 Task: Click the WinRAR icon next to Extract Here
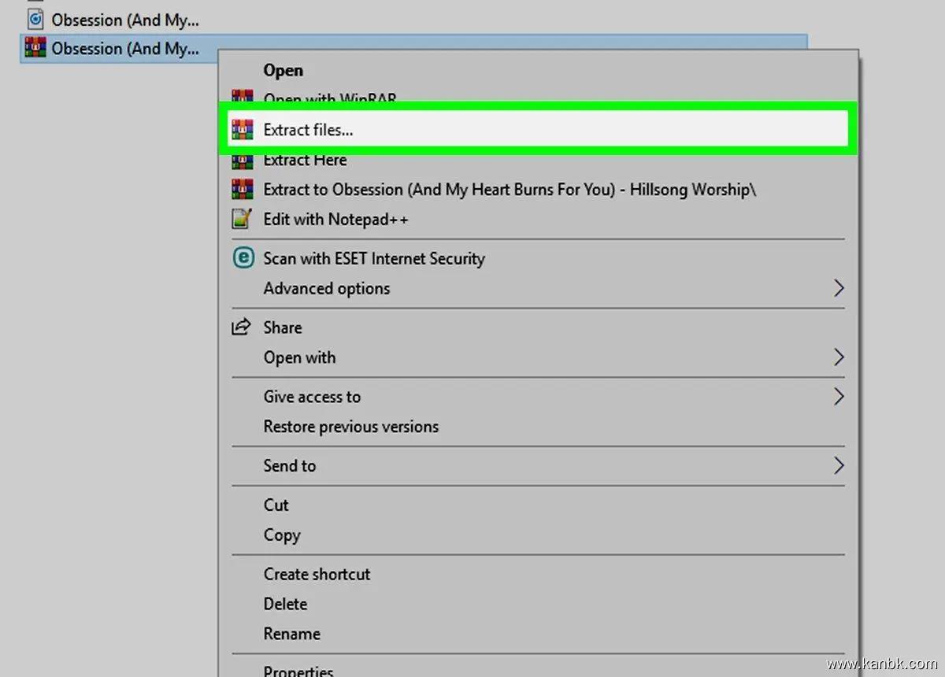pyautogui.click(x=243, y=162)
